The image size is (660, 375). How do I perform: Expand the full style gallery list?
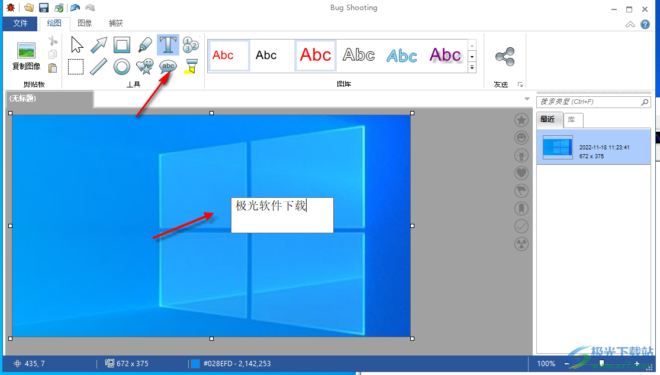pos(472,67)
